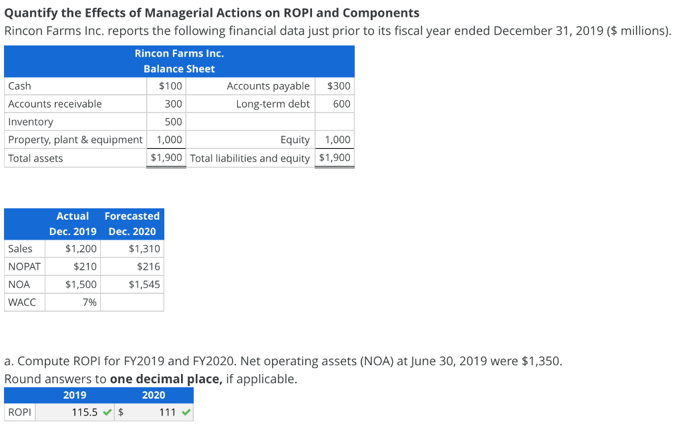Click the Actual Dec. 2019 column header
Screen dimensions: 684x432
[x=73, y=224]
